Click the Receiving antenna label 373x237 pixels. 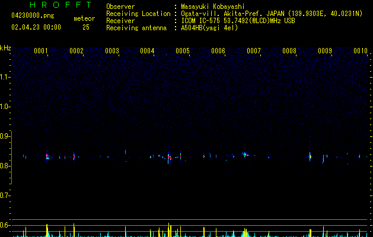point(136,28)
